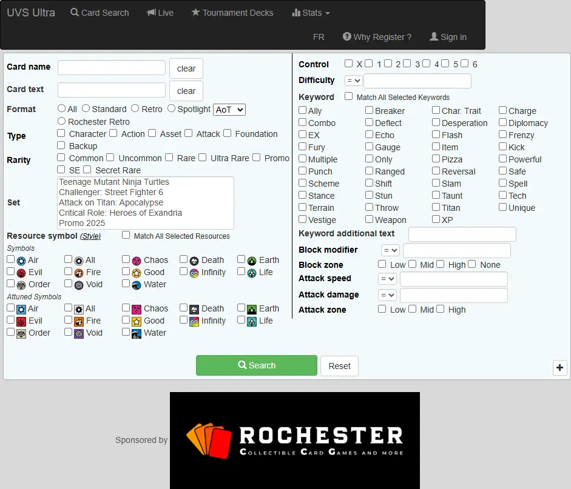Go to the Live page

point(160,13)
